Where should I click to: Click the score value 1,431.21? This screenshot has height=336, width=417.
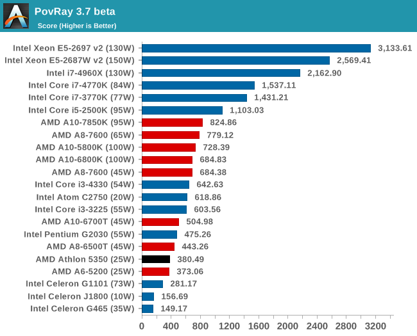(271, 97)
